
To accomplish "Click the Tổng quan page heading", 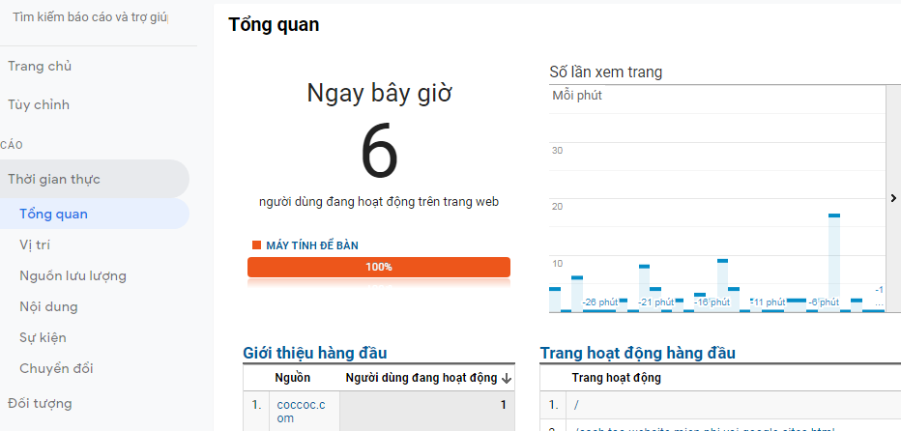I will [274, 25].
